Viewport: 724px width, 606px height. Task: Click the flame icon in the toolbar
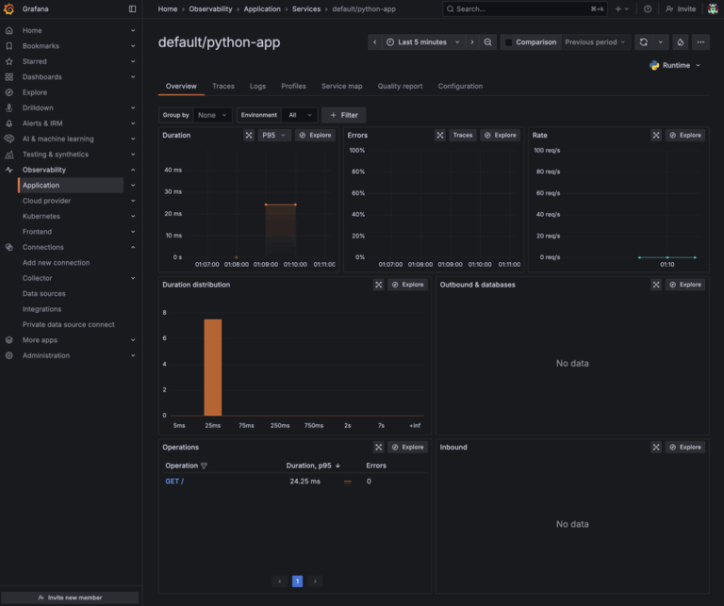click(x=680, y=42)
